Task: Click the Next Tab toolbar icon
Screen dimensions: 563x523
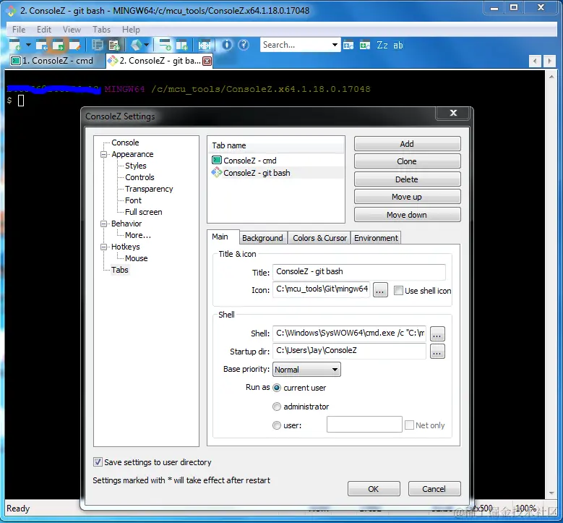Action: [x=58, y=45]
